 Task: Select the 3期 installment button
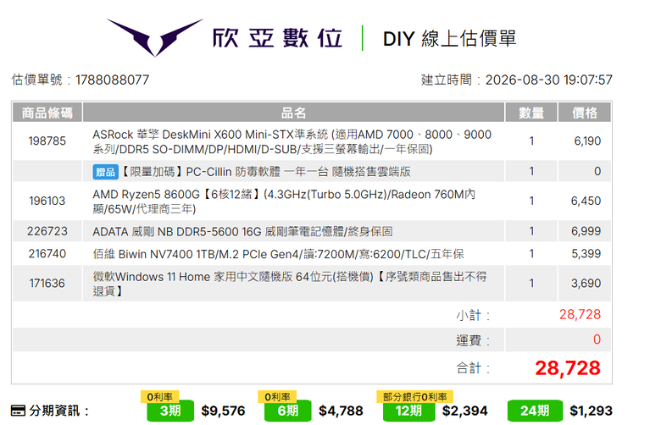coord(170,411)
